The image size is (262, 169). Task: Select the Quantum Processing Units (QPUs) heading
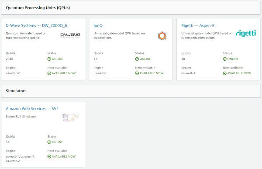[x=38, y=8]
